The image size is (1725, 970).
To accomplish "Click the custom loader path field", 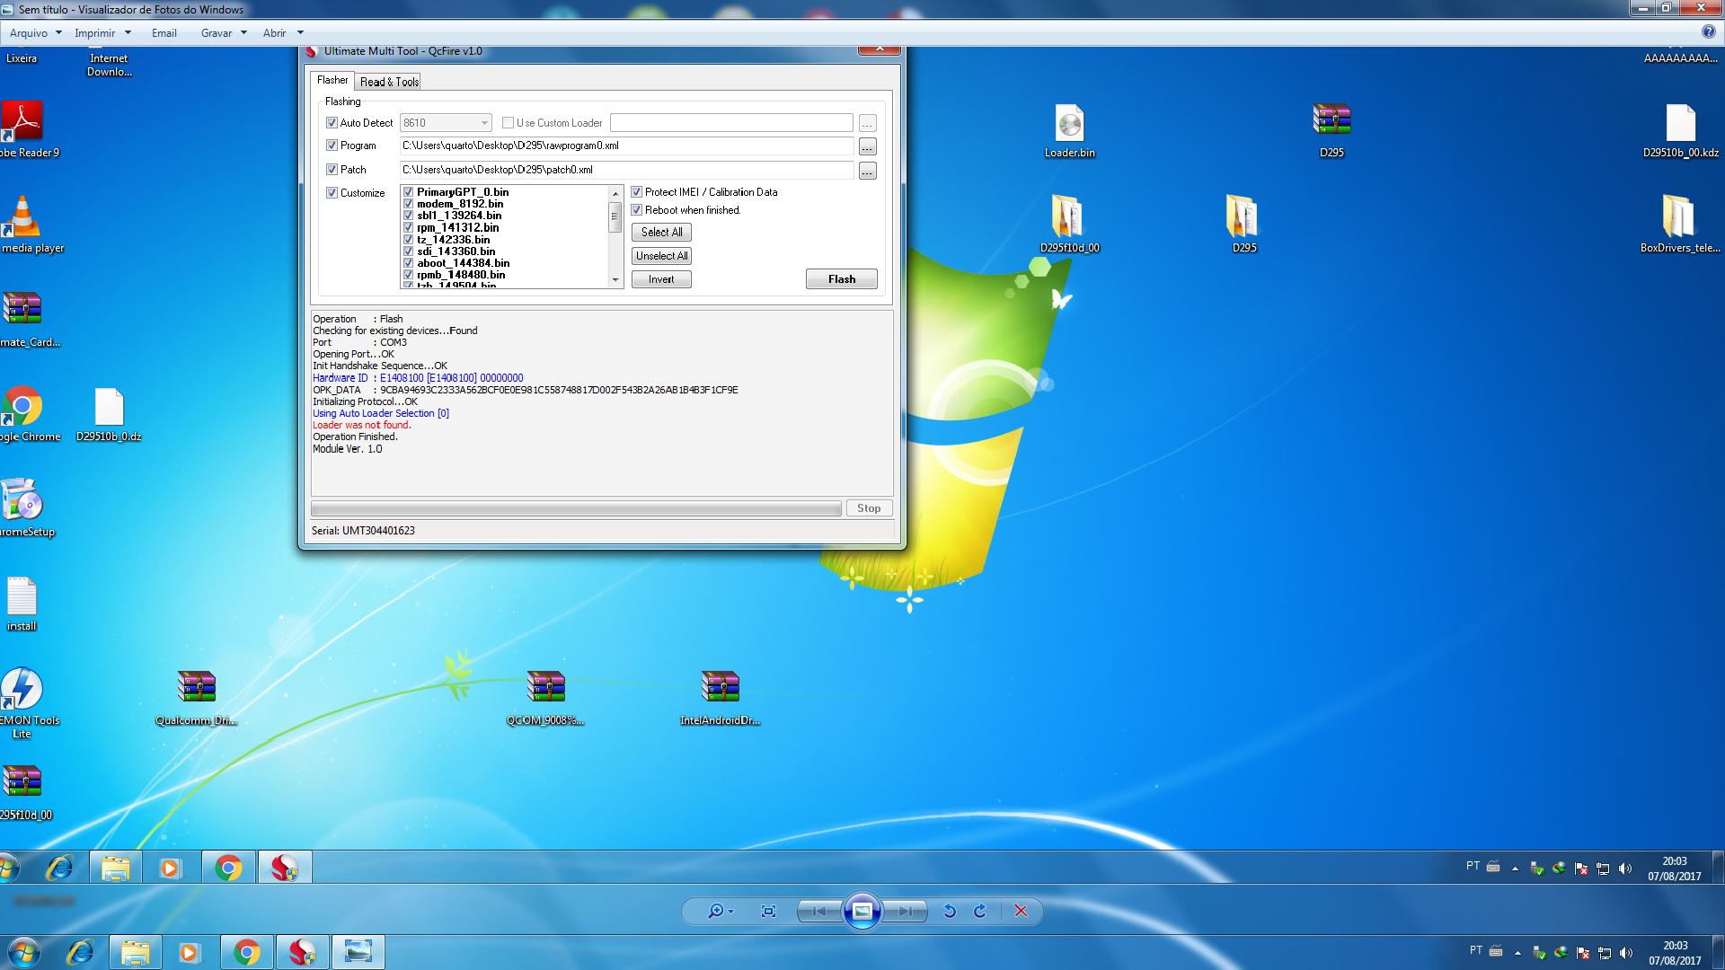I will pos(731,123).
